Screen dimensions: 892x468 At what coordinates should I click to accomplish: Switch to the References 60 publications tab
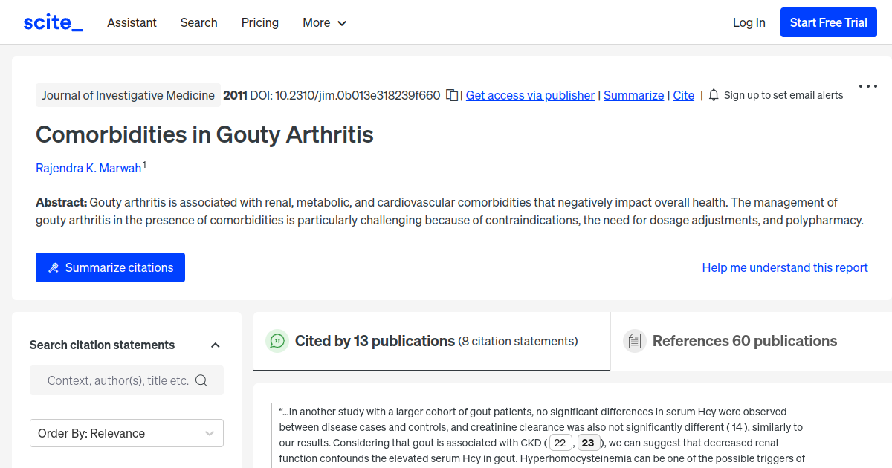pos(744,341)
